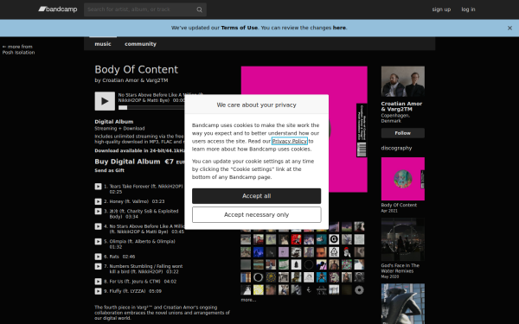The image size is (519, 324).
Task: Open the yellow supporter avatar in last row
Action: coord(258,289)
